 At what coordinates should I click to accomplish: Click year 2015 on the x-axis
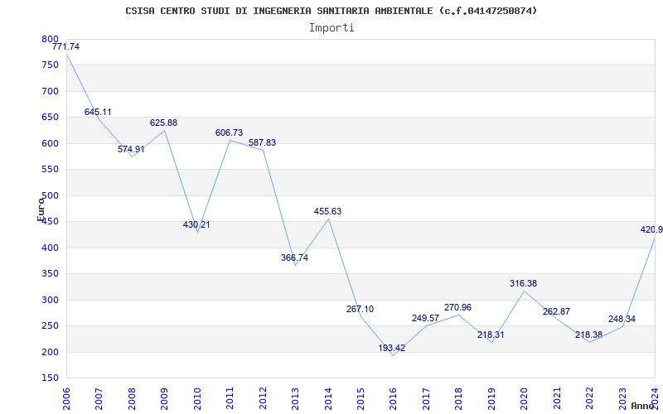(x=361, y=398)
